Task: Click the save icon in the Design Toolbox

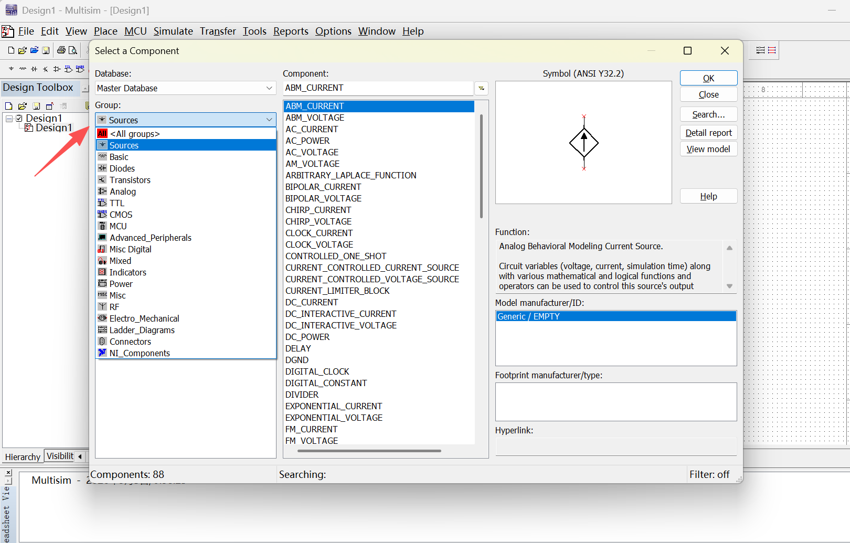Action: tap(36, 106)
